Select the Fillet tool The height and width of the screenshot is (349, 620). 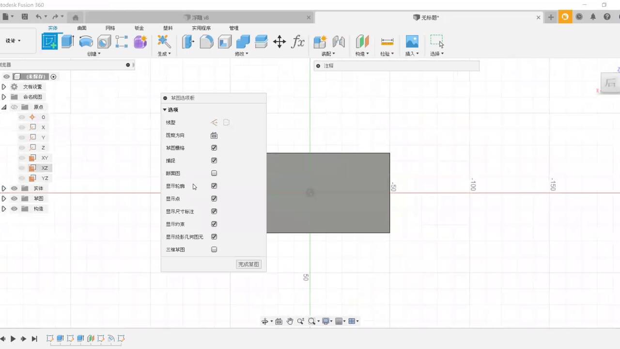[x=206, y=42]
